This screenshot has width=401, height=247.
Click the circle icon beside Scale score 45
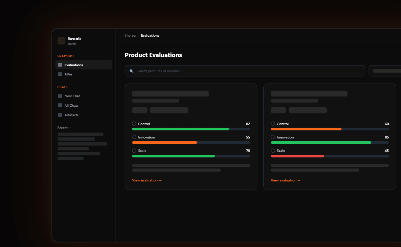273,150
